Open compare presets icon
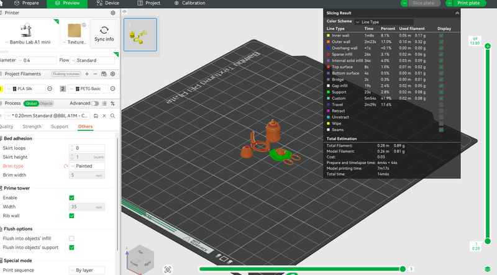Image resolution: width=497 pixels, height=275 pixels. [x=112, y=104]
